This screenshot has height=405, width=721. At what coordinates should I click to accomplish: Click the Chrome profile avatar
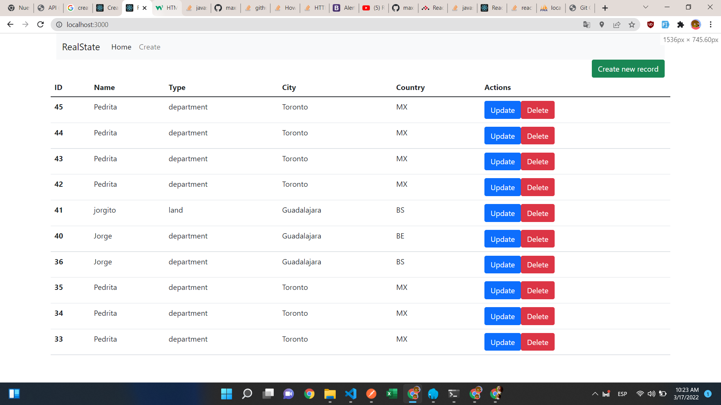[x=695, y=24]
